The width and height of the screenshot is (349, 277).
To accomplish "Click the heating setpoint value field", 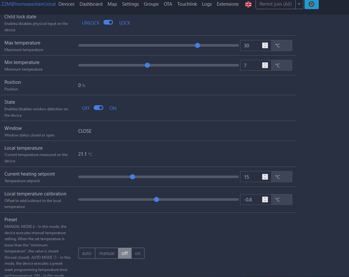I will point(256,177).
